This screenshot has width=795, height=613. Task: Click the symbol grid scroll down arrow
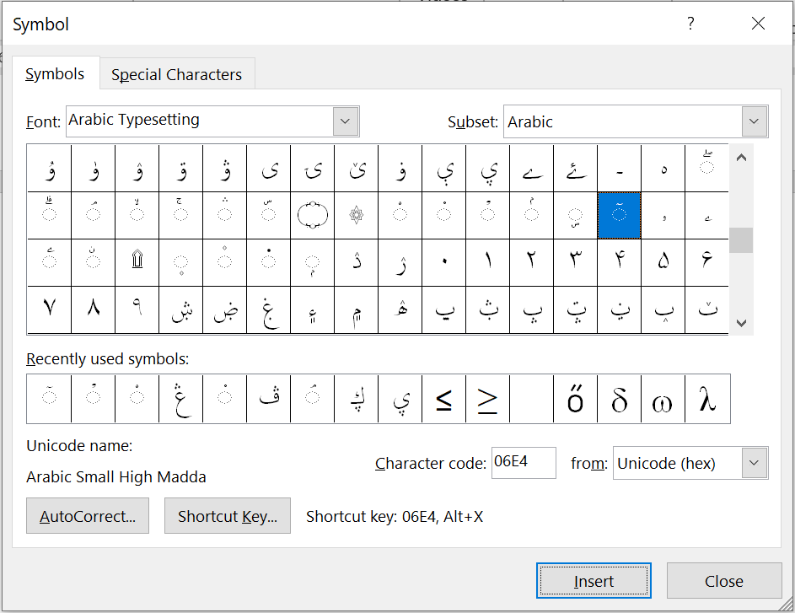point(741,323)
